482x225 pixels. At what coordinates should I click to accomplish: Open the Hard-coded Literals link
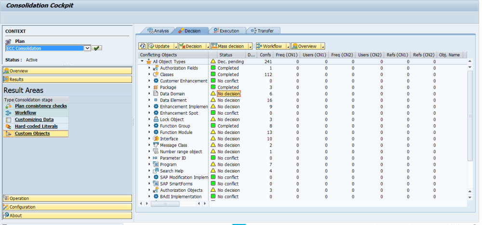pyautogui.click(x=36, y=126)
